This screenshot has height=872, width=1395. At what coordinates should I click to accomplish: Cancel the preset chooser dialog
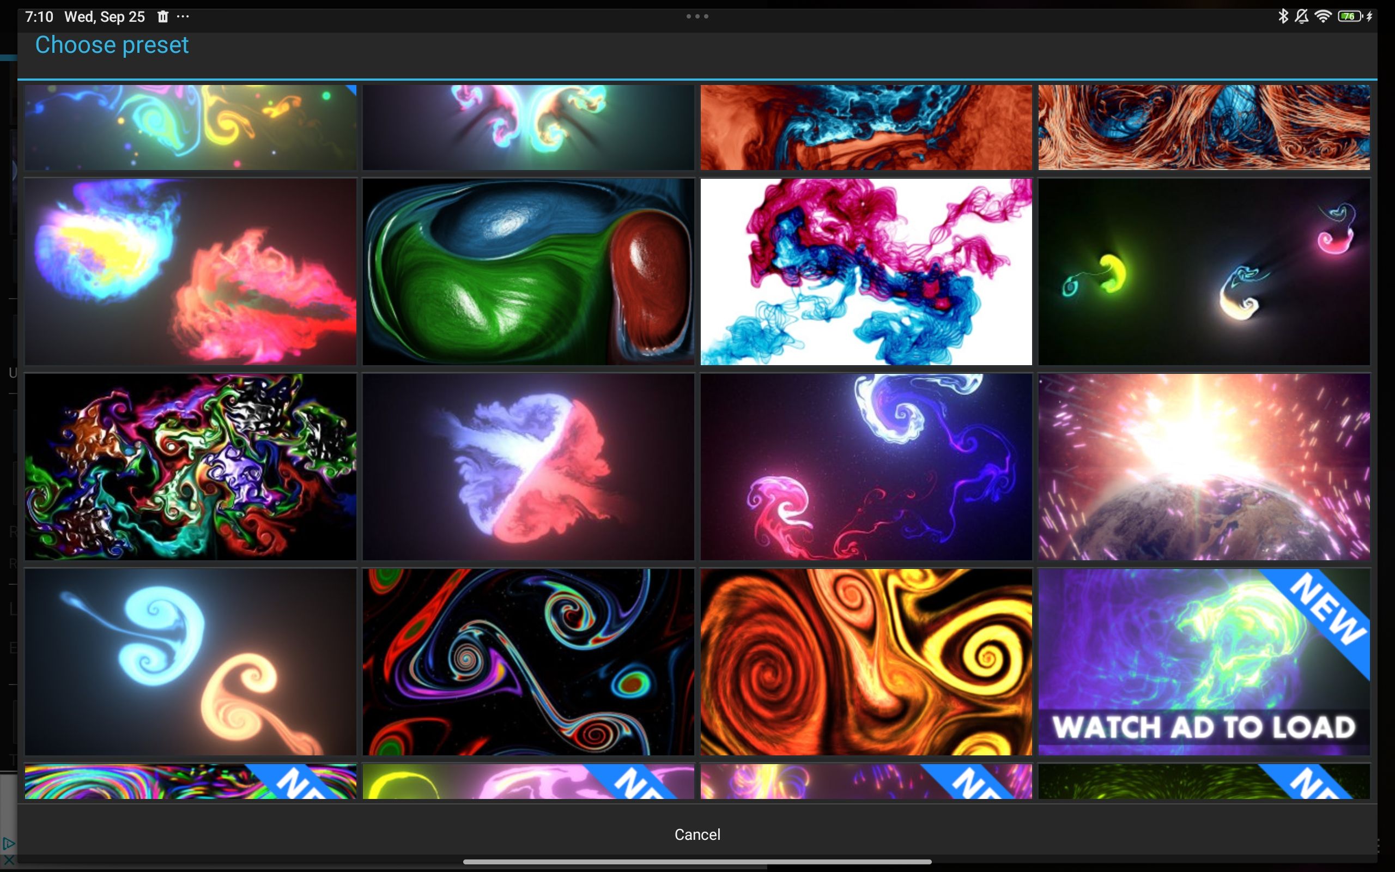[x=697, y=834]
